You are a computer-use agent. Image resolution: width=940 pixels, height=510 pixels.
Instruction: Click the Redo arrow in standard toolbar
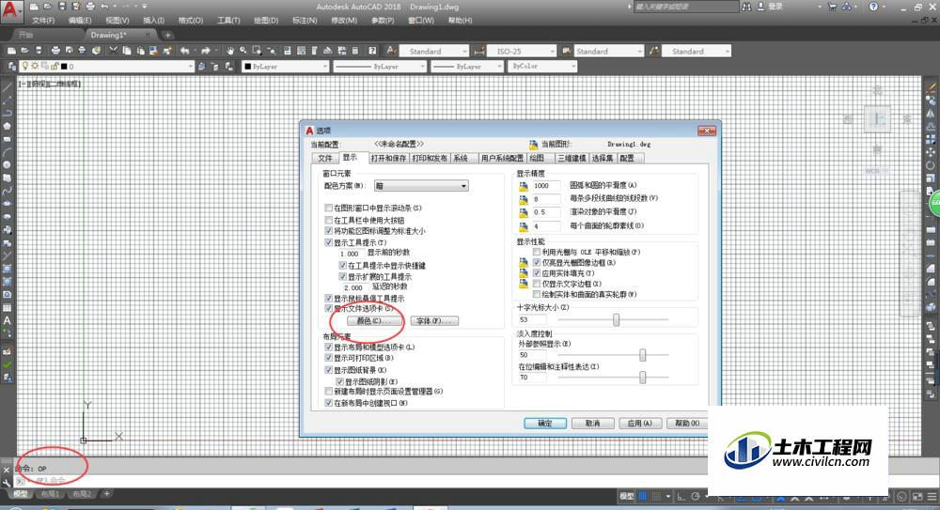coord(205,51)
